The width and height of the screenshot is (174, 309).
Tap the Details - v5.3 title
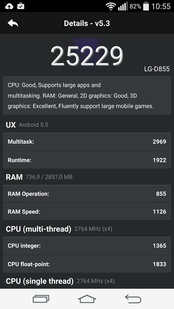pyautogui.click(x=87, y=23)
